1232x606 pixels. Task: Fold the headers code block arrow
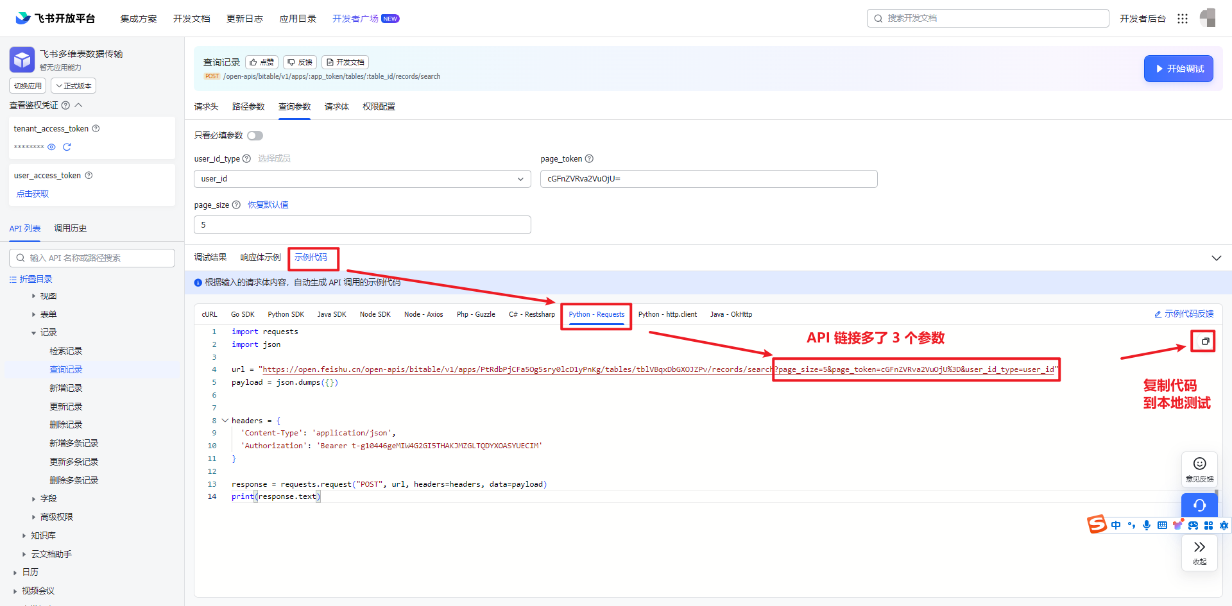225,421
